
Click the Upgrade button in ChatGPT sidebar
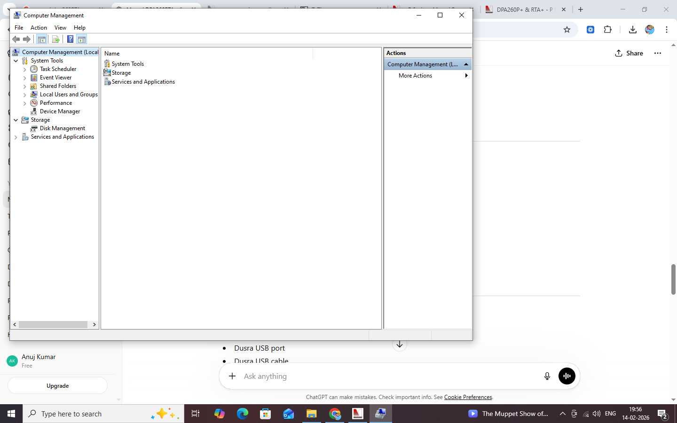(x=57, y=386)
